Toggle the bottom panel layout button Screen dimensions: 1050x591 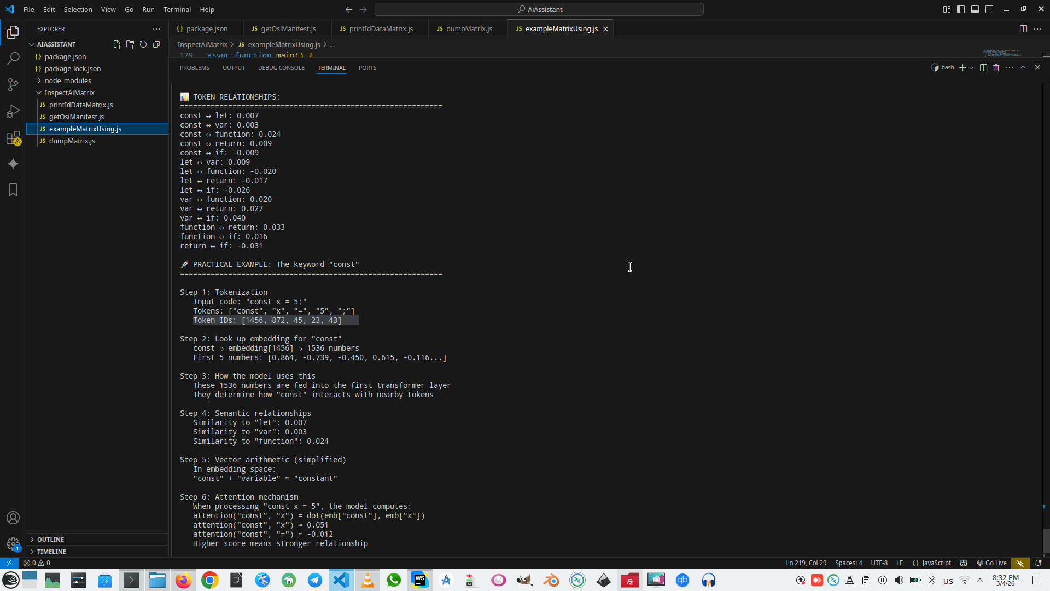[x=975, y=9]
